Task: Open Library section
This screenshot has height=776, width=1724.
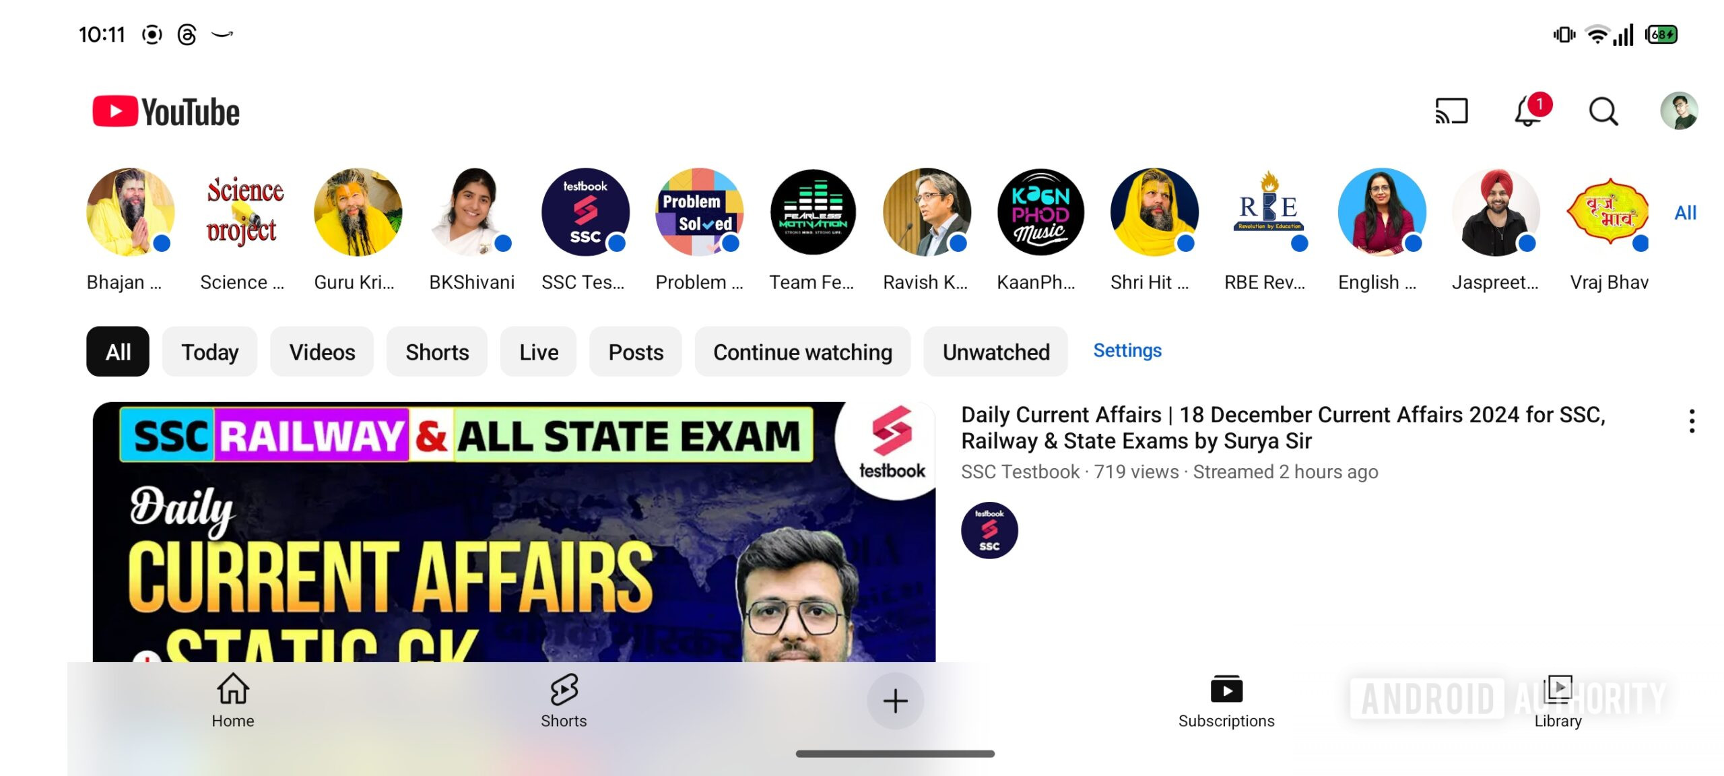Action: click(1558, 699)
